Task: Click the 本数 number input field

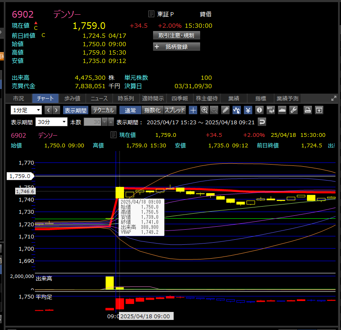Action: 93,122
